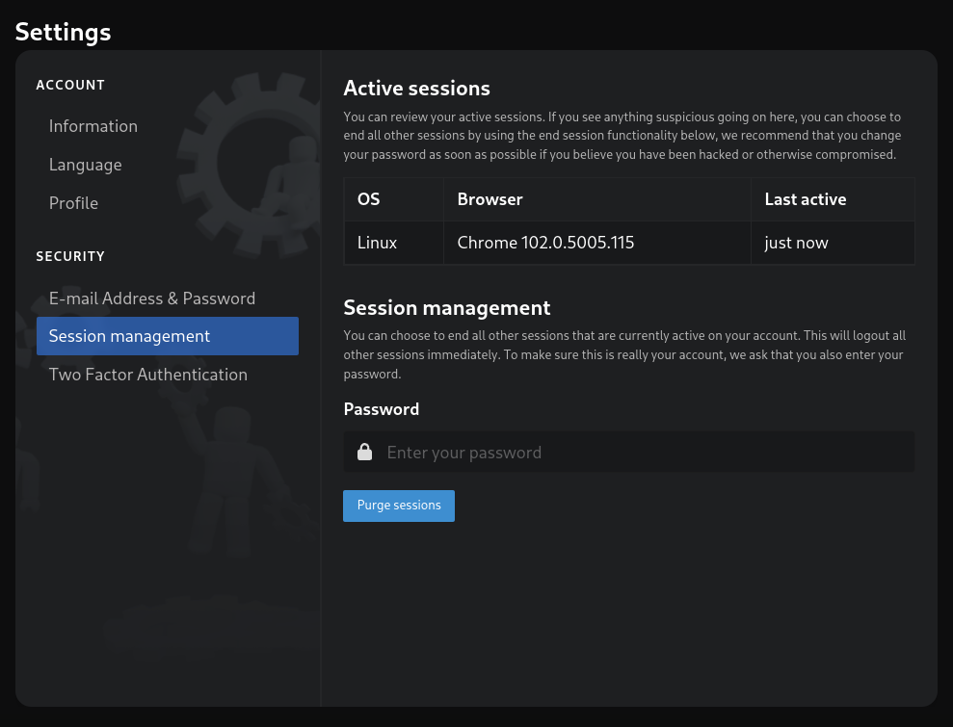Click the Active sessions heading
This screenshot has width=953, height=727.
click(417, 89)
